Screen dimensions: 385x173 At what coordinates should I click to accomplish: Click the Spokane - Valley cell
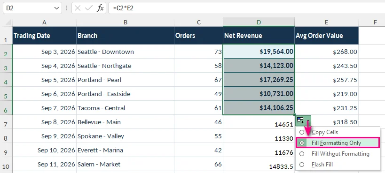point(125,136)
